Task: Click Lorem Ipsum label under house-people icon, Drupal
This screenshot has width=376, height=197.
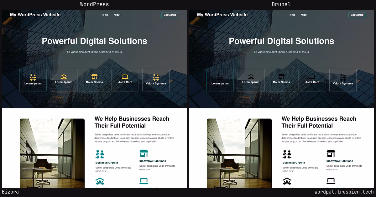Action: coord(251,82)
